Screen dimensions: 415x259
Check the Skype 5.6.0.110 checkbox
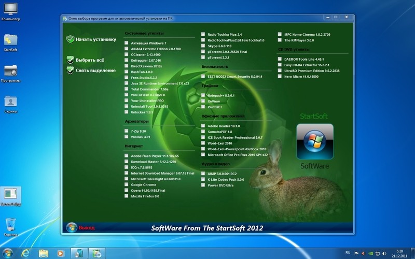pyautogui.click(x=203, y=46)
